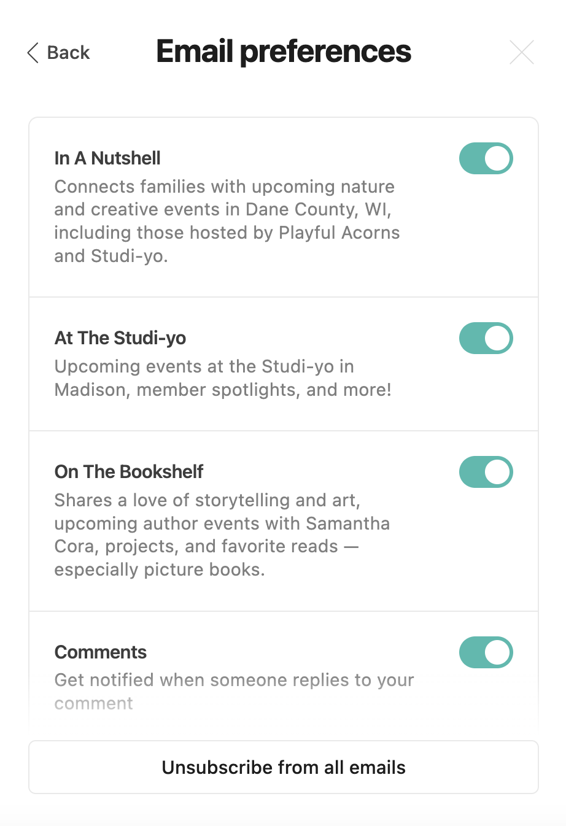The height and width of the screenshot is (826, 566).
Task: Click the Comments section title
Action: (x=101, y=652)
